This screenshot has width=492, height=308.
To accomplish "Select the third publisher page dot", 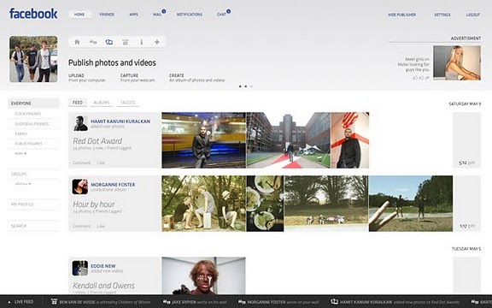I will [x=251, y=86].
